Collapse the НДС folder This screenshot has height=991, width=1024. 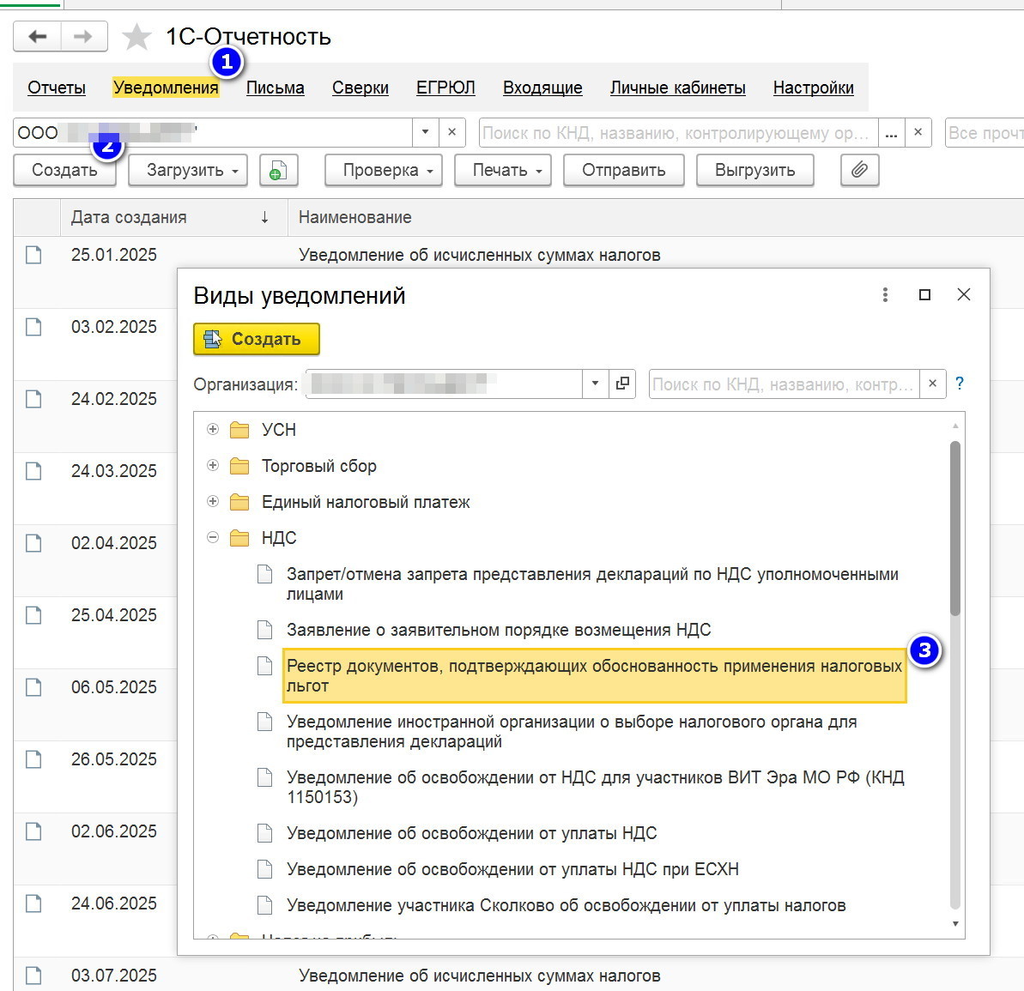click(x=213, y=537)
